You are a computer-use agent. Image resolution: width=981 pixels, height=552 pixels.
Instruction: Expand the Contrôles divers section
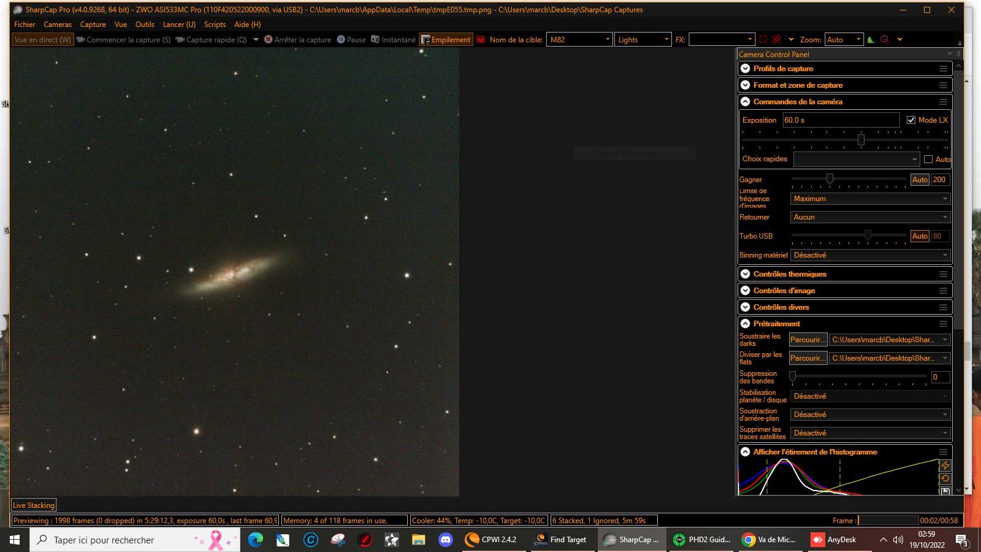tap(746, 307)
